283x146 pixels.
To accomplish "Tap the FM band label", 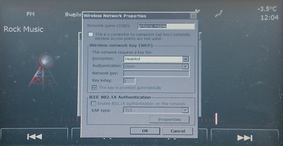I will [x=30, y=14].
